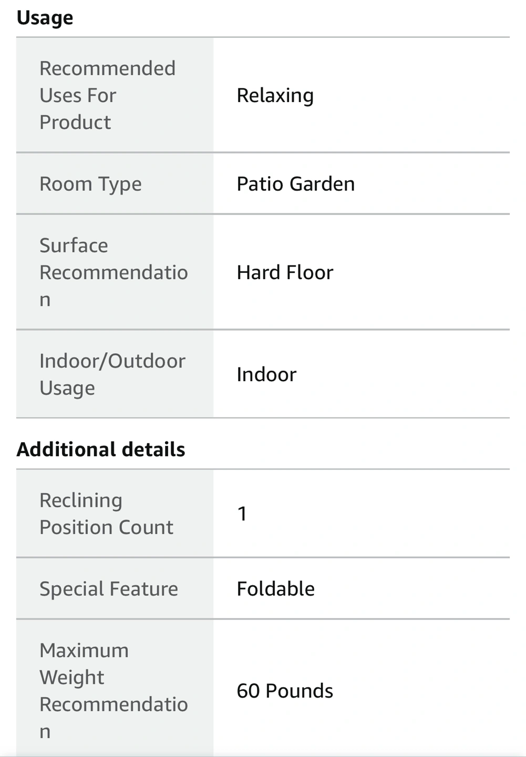
Task: Click the Hard Floor value
Action: [285, 272]
